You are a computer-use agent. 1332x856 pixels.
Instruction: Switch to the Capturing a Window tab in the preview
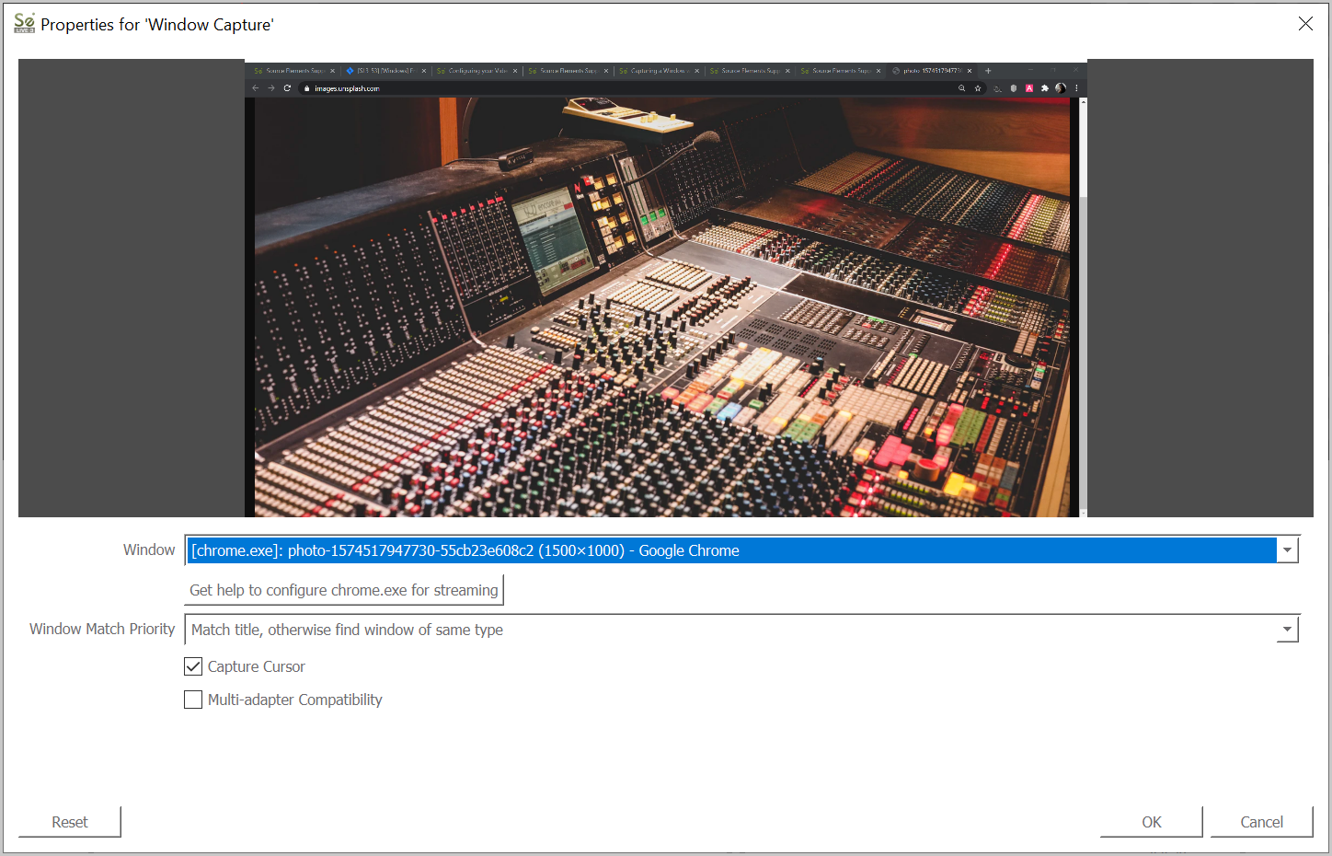pyautogui.click(x=657, y=71)
